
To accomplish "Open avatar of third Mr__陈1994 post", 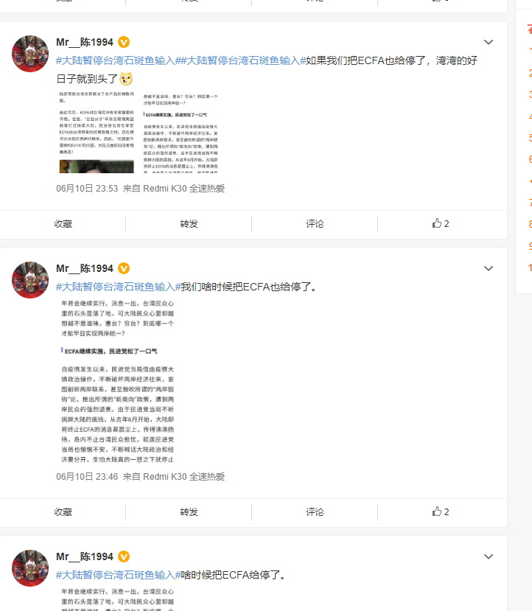I will (x=30, y=568).
